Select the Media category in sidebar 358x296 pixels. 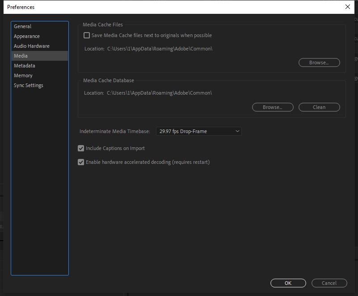(21, 56)
